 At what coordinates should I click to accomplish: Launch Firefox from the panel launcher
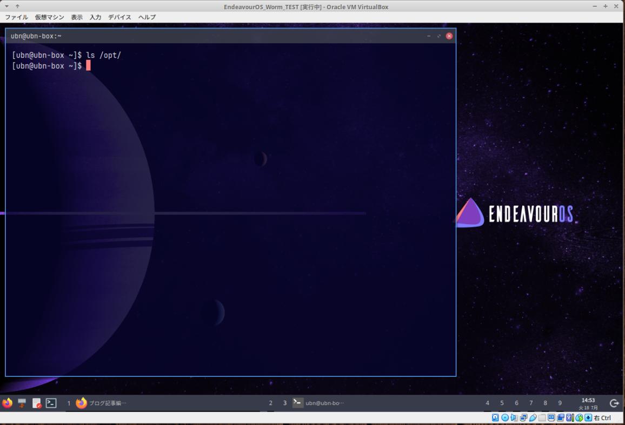point(7,403)
